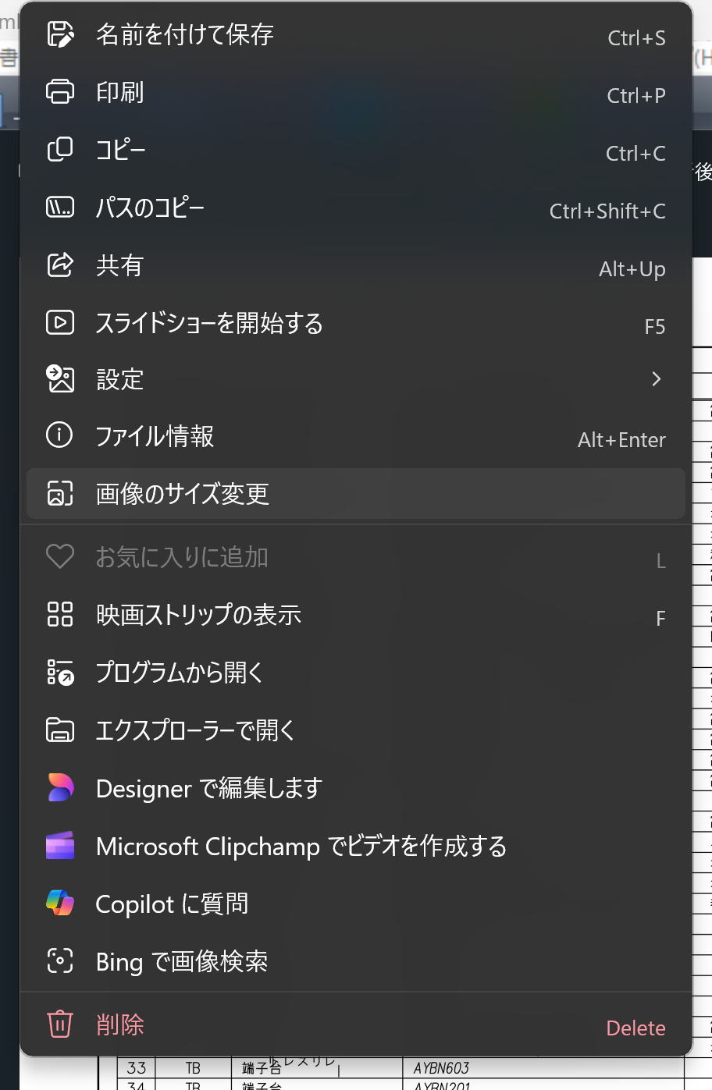Viewport: 712px width, 1090px height.
Task: Click Bing で画像検索 option
Action: tap(182, 961)
